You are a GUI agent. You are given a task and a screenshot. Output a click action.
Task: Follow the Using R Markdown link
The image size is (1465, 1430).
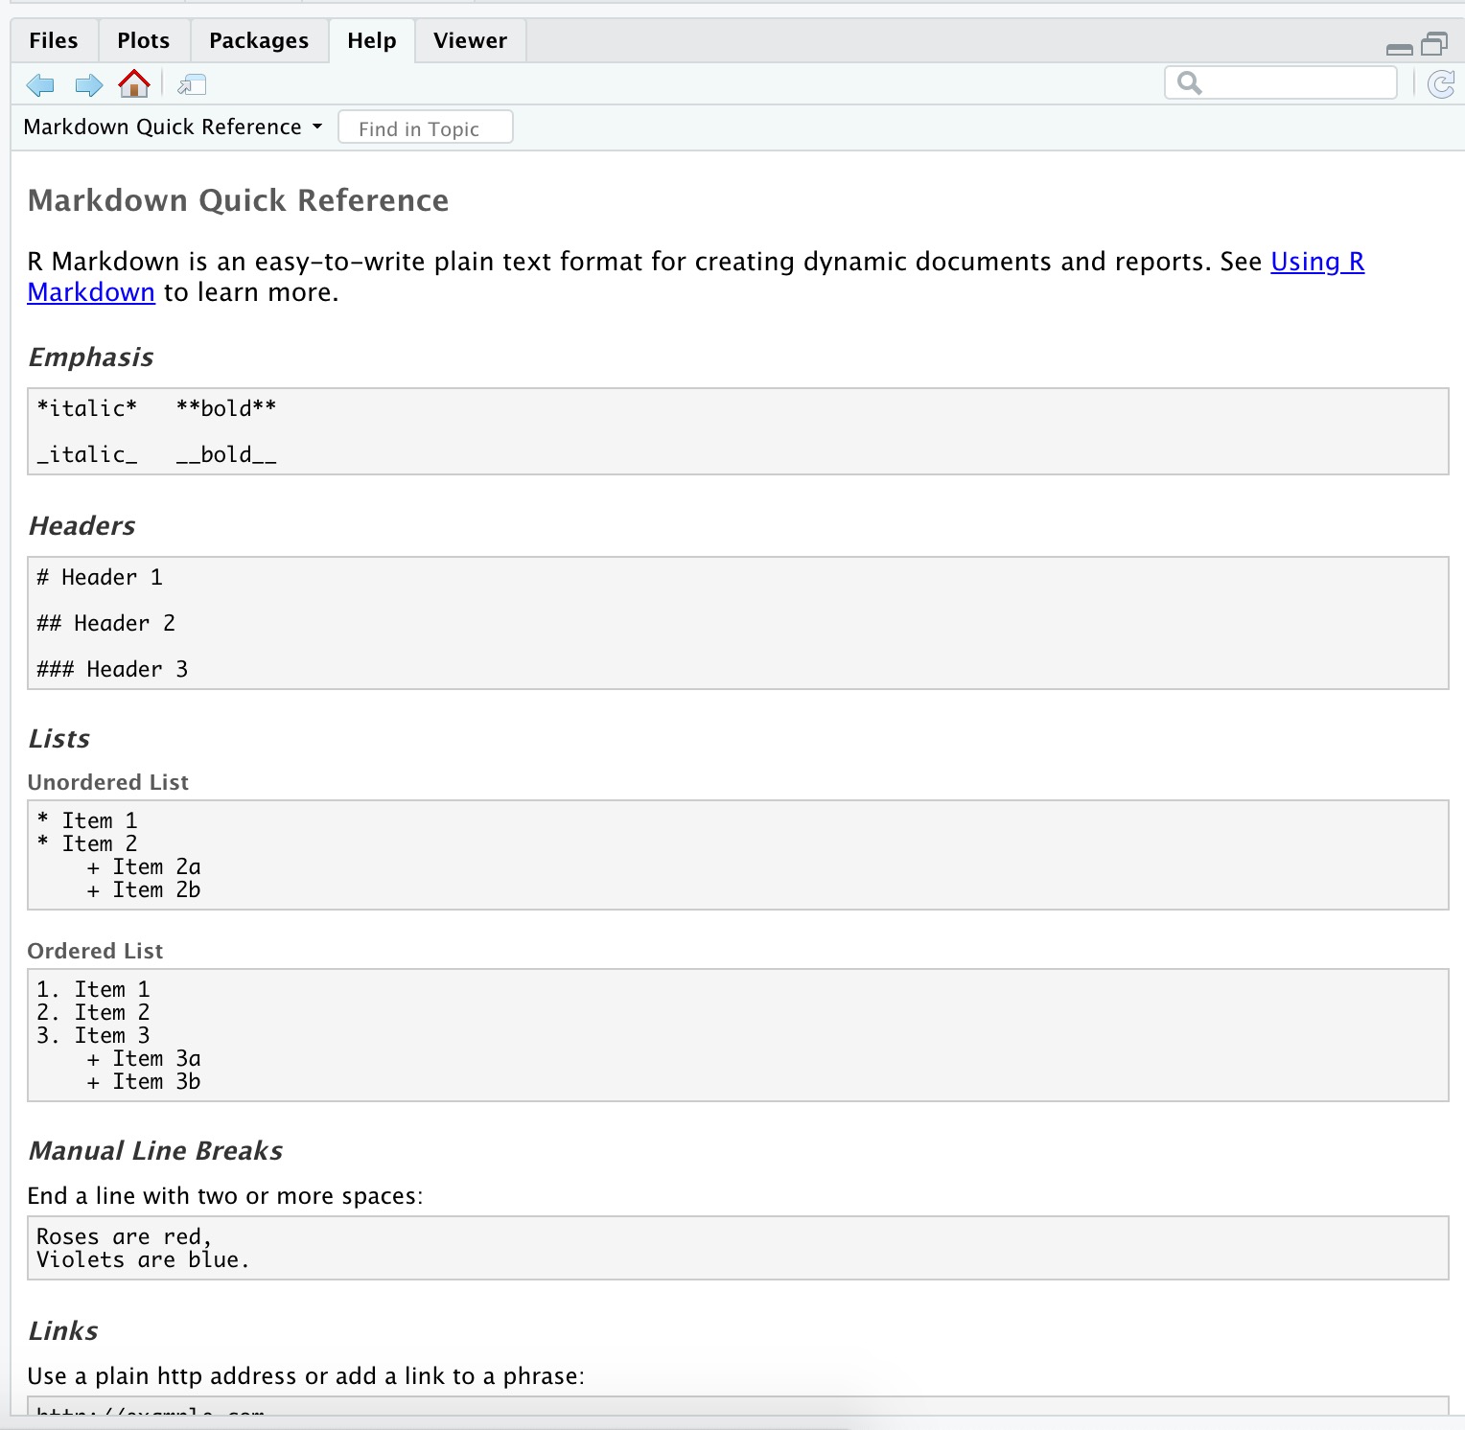(x=1316, y=262)
